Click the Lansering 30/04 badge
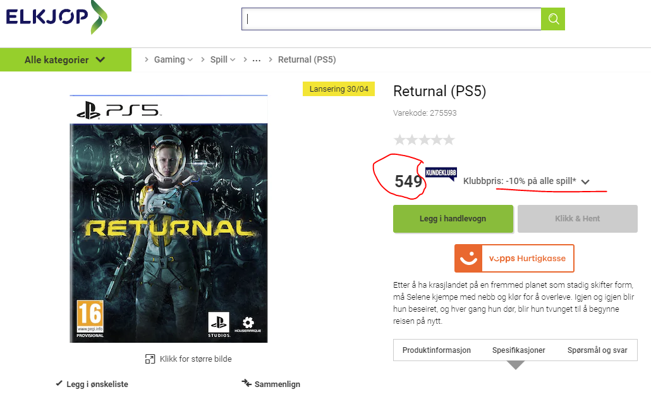 point(339,89)
